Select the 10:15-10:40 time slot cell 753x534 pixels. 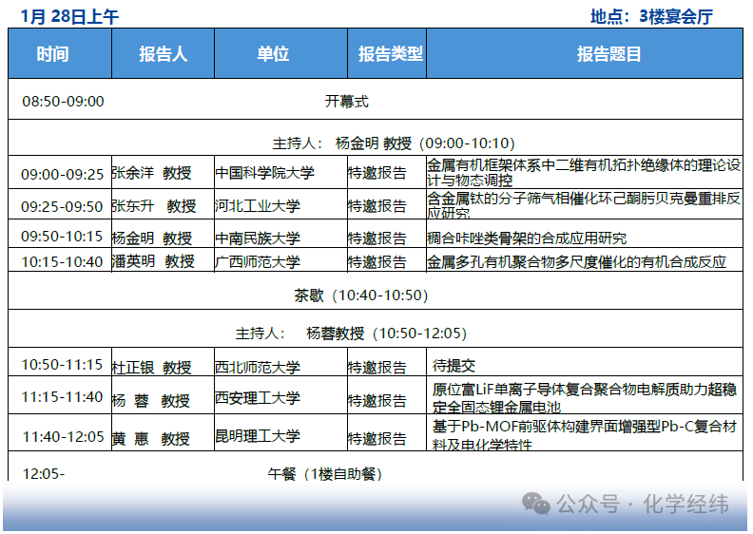pyautogui.click(x=62, y=261)
